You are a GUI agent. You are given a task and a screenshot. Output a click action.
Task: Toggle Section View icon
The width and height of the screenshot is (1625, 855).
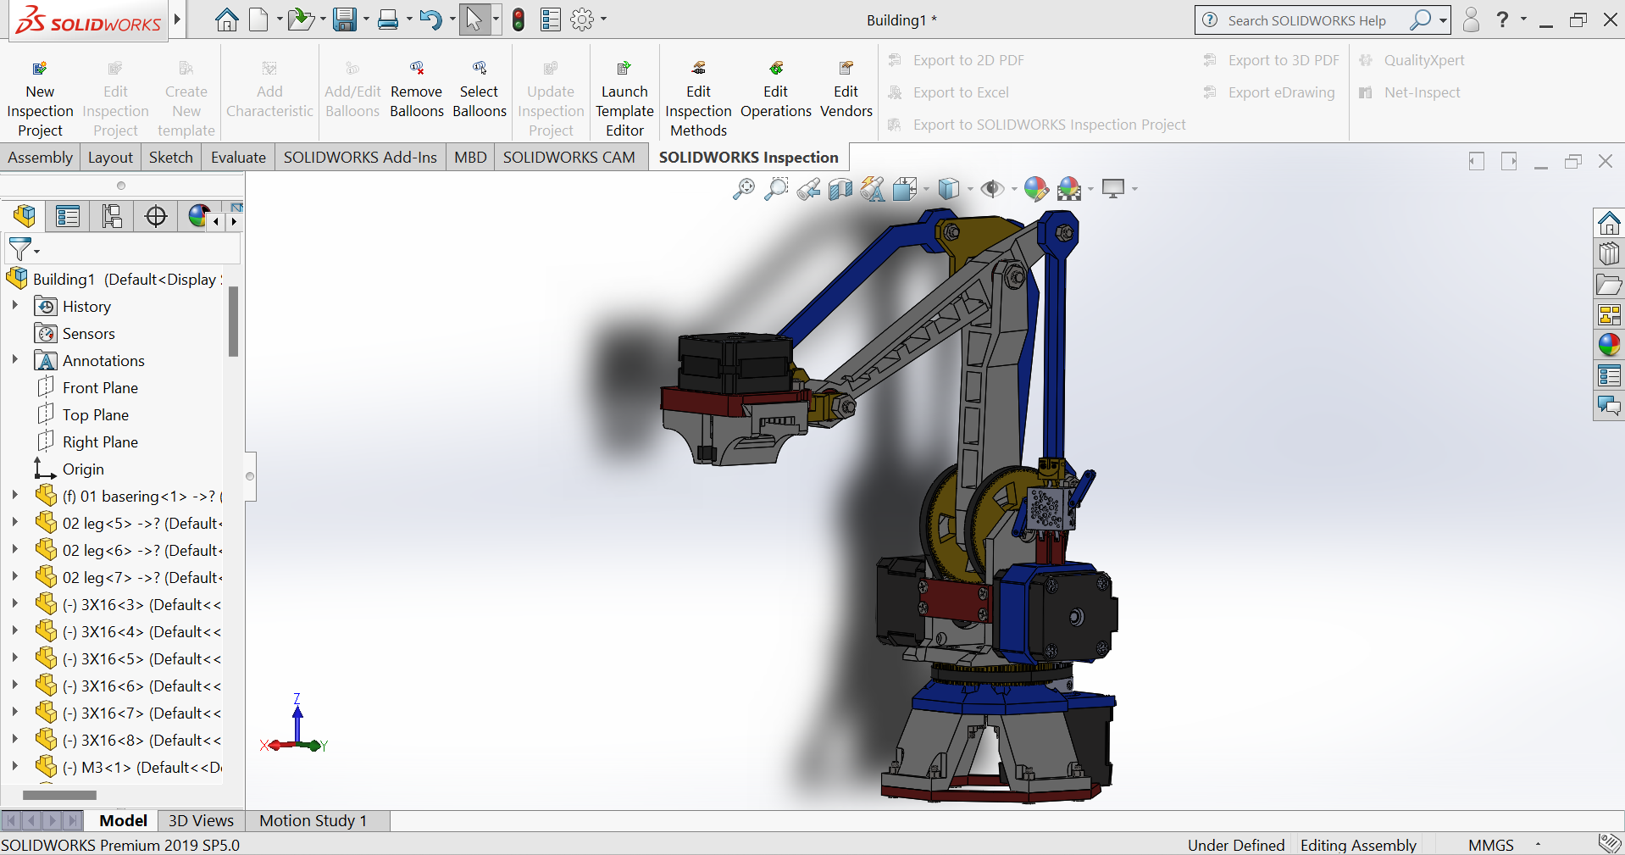(840, 189)
